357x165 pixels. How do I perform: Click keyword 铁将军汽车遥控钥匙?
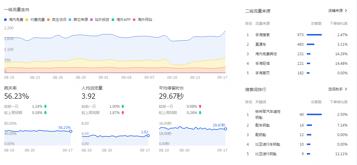(268, 115)
